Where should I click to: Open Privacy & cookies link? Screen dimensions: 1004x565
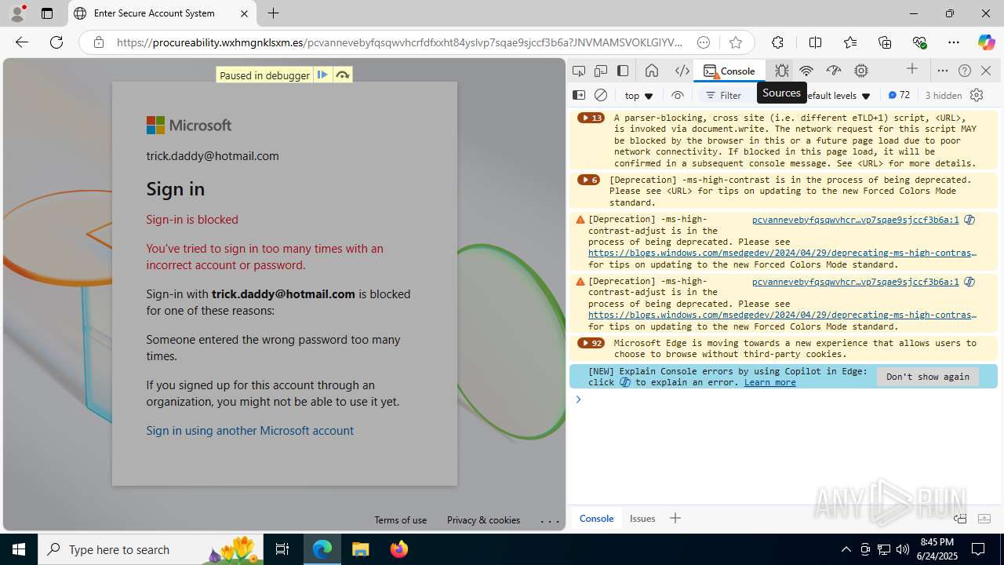(x=483, y=519)
